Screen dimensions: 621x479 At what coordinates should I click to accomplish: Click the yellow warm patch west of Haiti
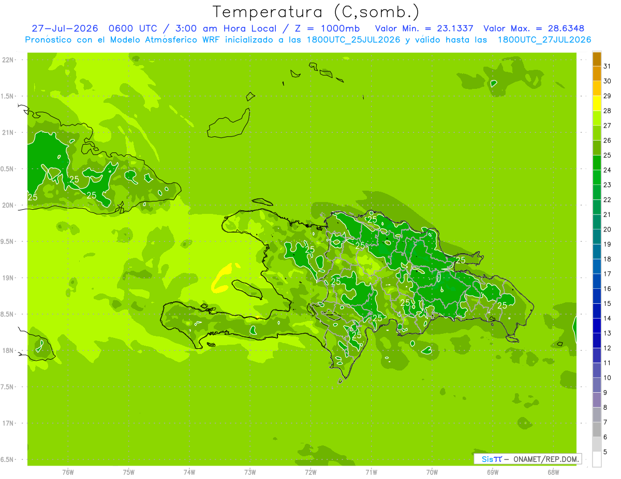pyautogui.click(x=224, y=278)
